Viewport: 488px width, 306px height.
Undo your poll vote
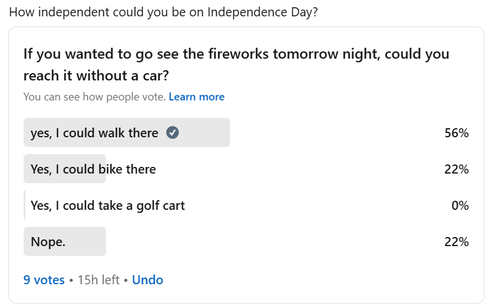click(x=148, y=280)
